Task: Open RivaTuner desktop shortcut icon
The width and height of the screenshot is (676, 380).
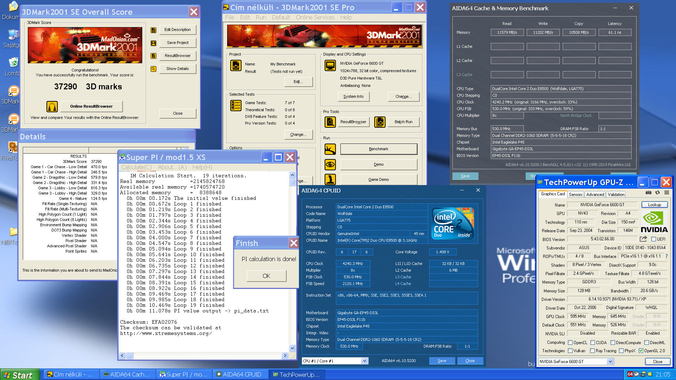Action: coord(13,147)
